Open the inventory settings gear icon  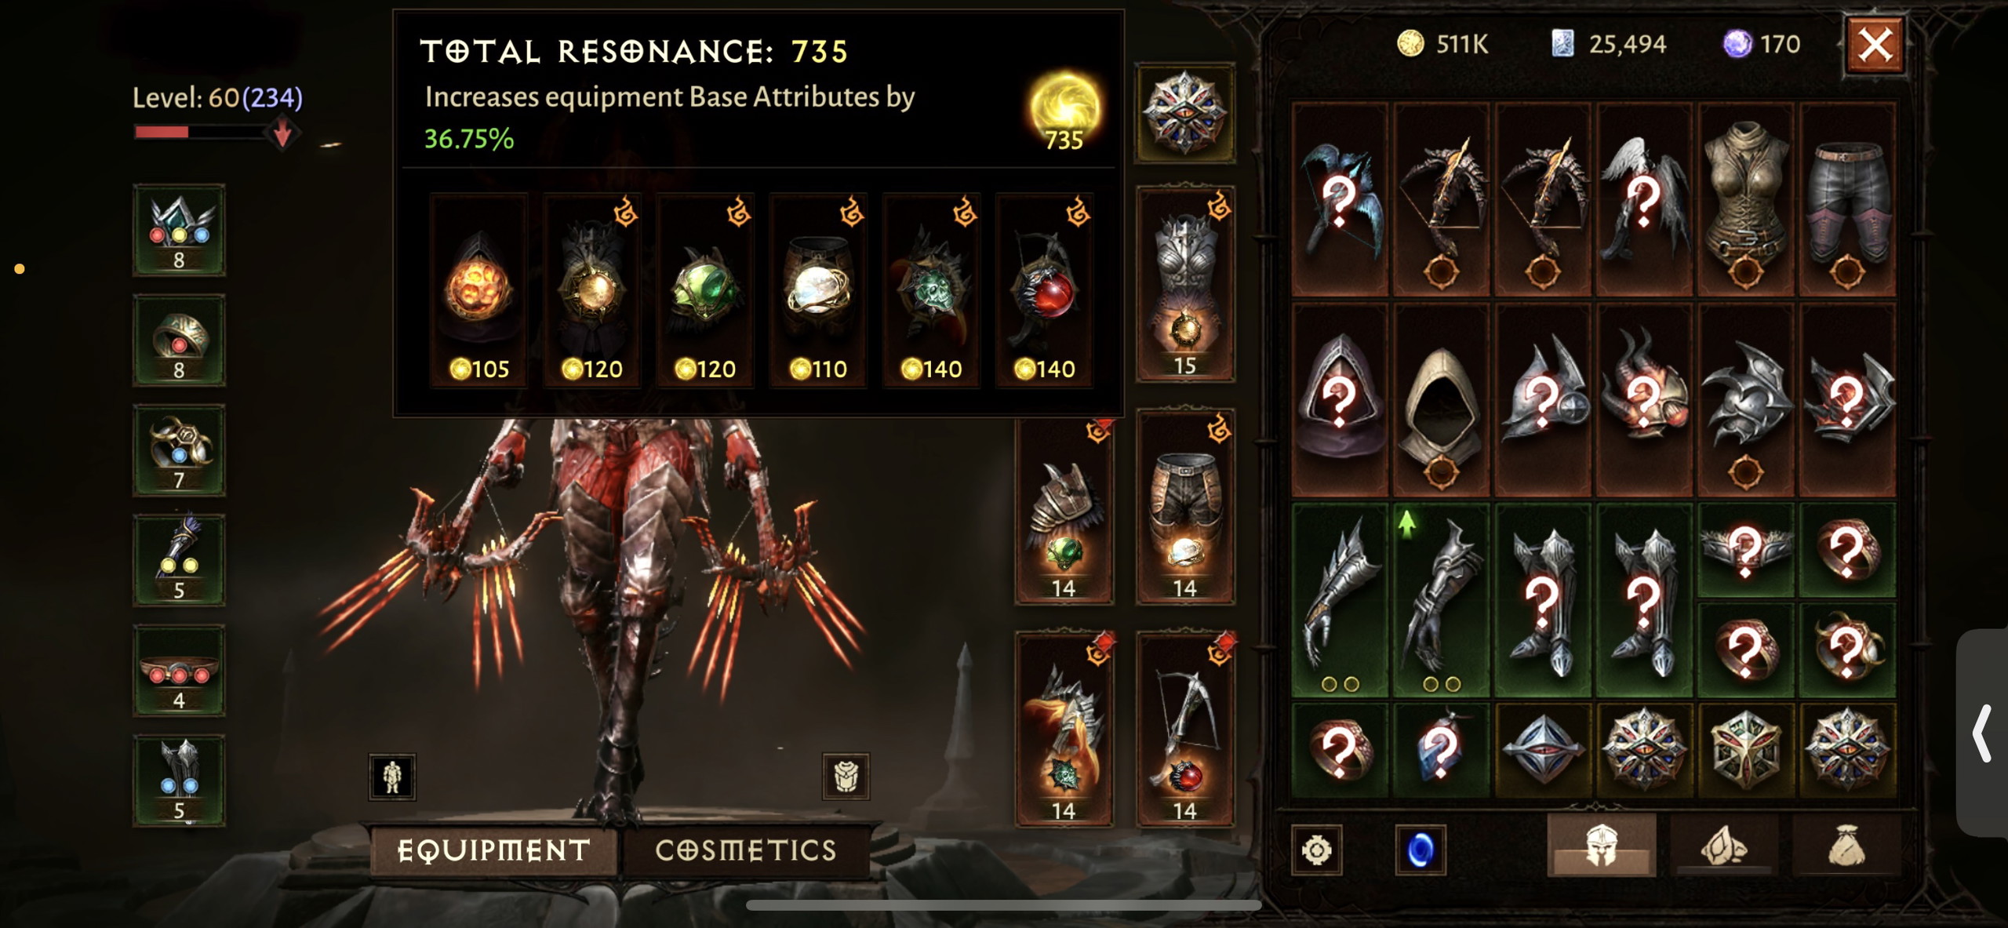click(1316, 850)
